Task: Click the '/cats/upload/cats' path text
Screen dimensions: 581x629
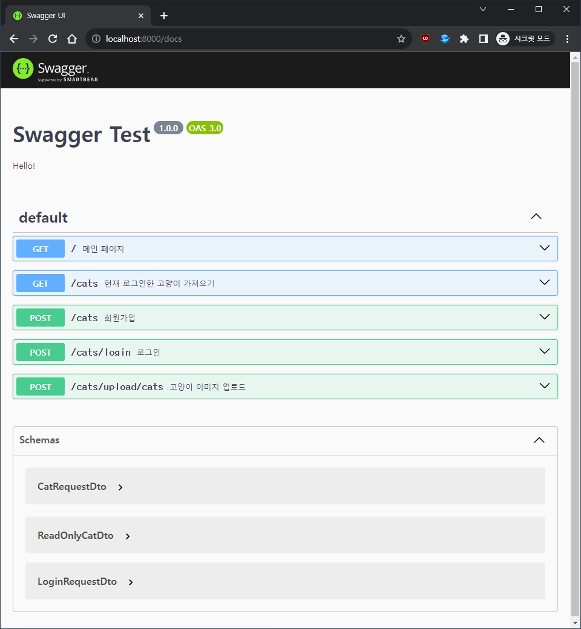Action: click(117, 386)
